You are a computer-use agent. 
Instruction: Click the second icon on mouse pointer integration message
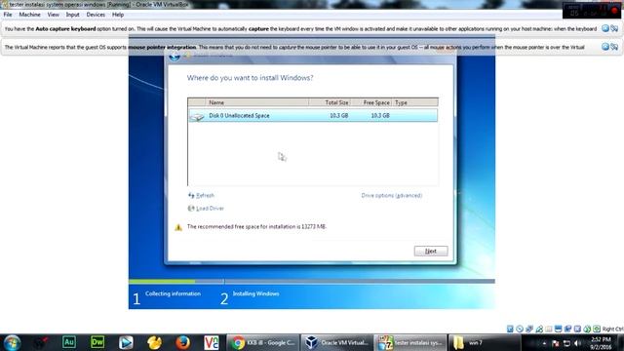614,47
